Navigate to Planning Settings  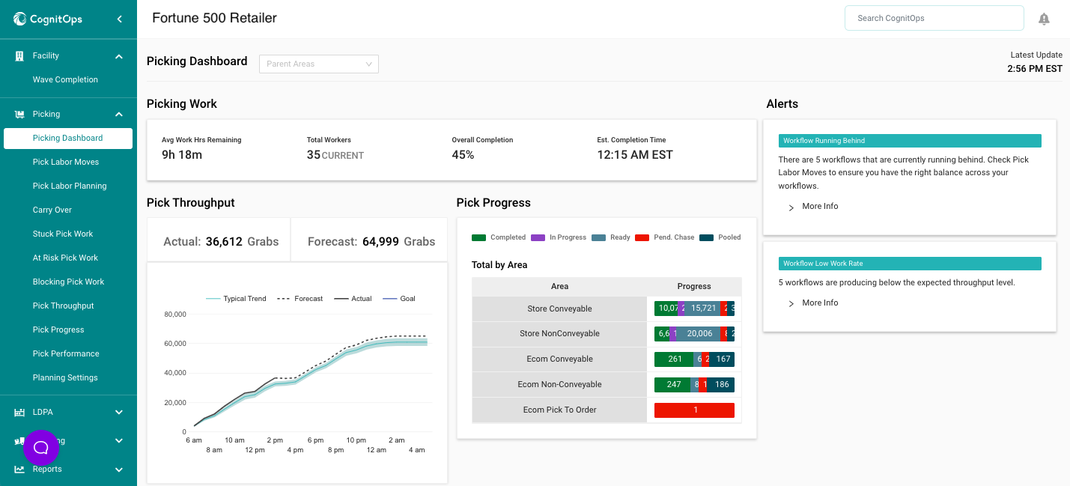[66, 378]
